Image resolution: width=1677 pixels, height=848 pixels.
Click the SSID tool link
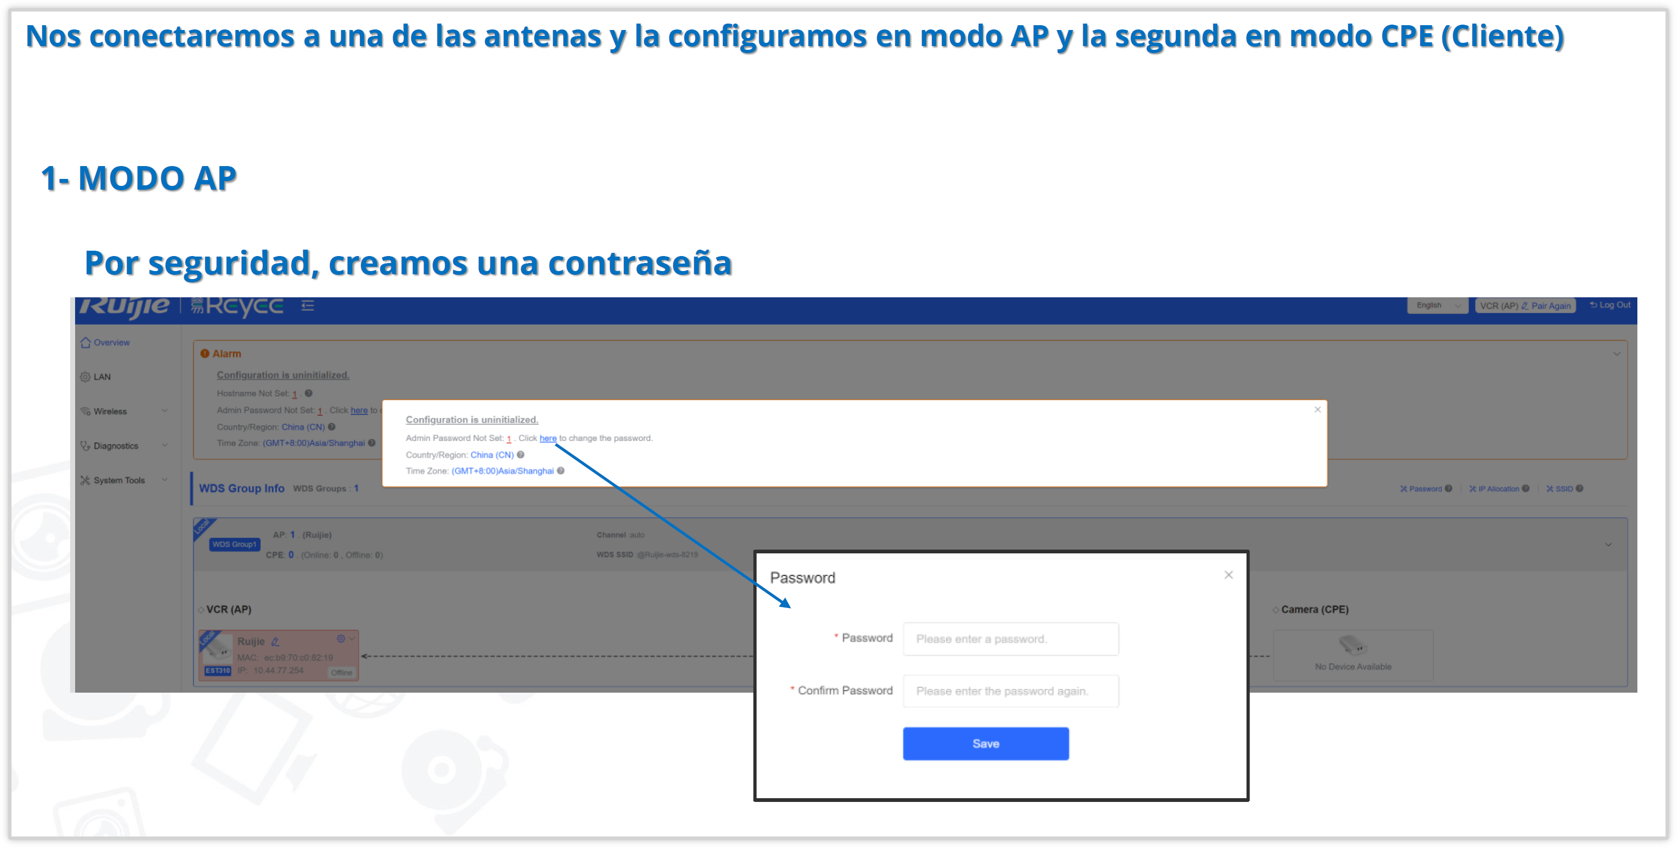click(x=1560, y=489)
